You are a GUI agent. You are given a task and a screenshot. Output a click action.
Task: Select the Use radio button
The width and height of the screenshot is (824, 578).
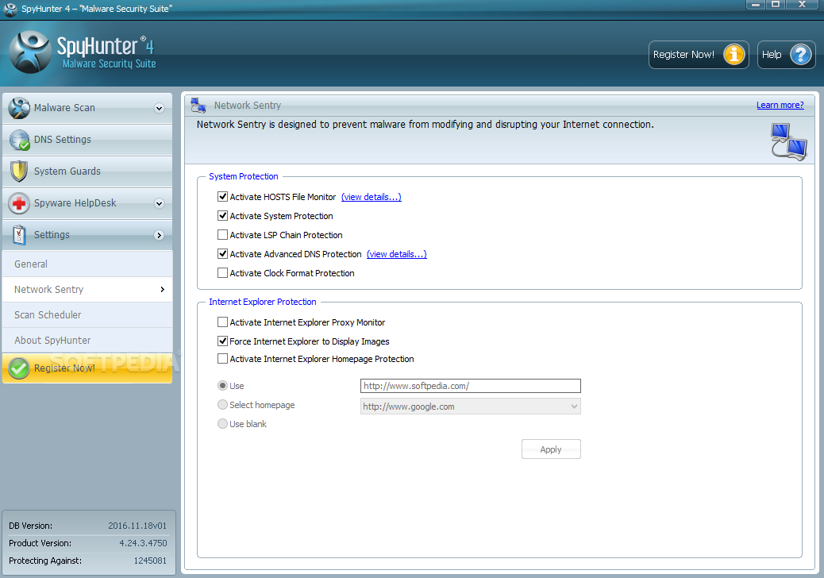[x=222, y=386]
